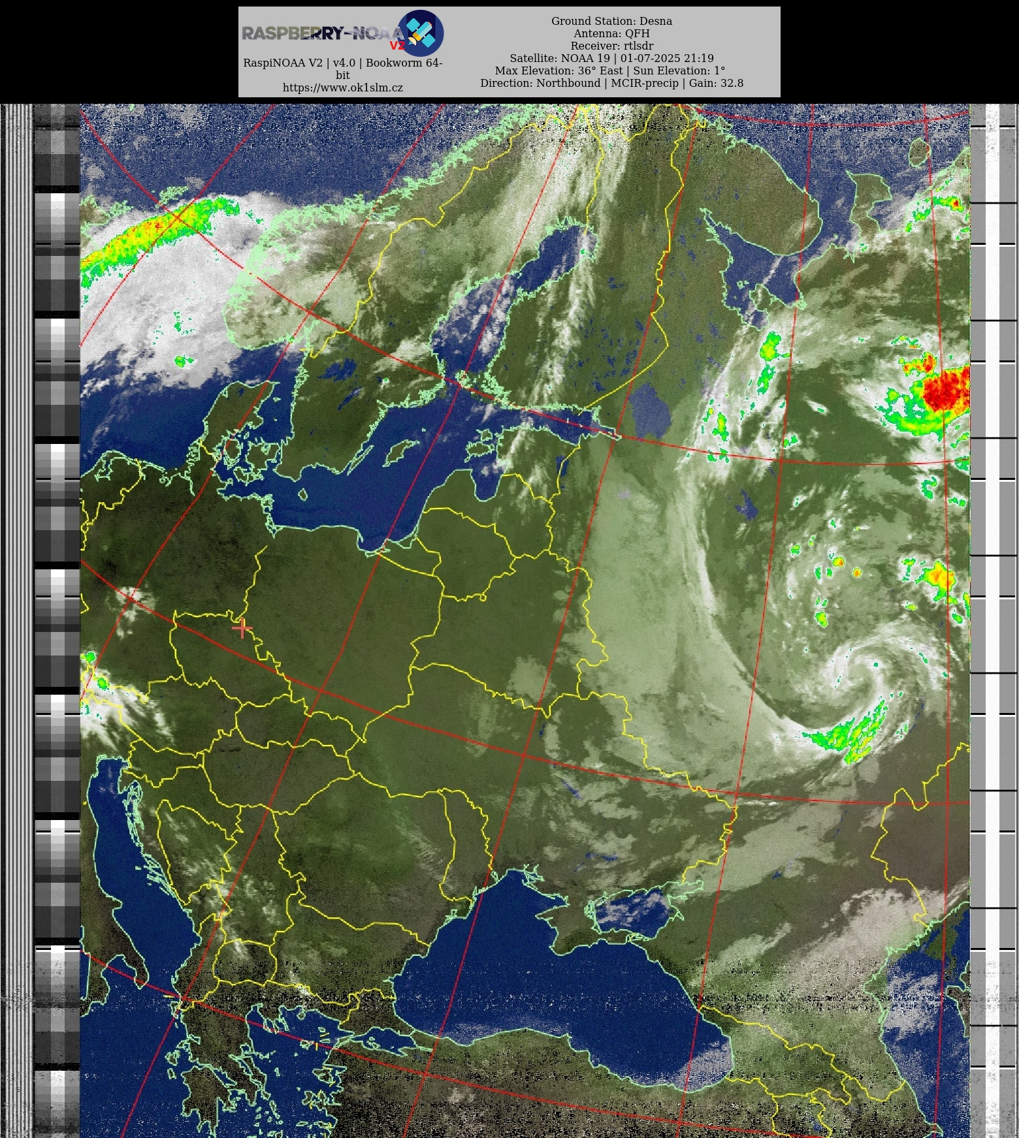Click the satellite emblem in the logo
Image resolution: width=1019 pixels, height=1138 pixels.
[421, 33]
